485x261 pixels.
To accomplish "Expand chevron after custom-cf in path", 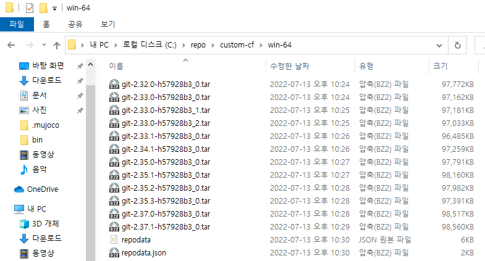I will click(261, 45).
